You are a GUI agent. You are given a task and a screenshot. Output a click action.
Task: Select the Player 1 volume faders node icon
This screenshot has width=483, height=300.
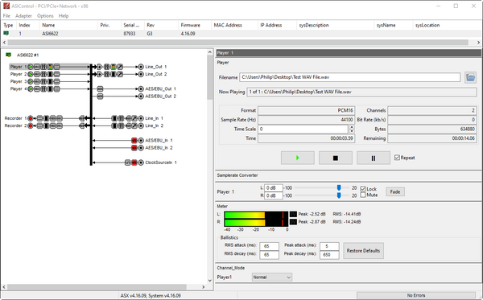coord(43,67)
